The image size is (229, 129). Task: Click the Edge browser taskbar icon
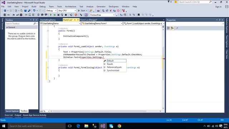click(78, 126)
